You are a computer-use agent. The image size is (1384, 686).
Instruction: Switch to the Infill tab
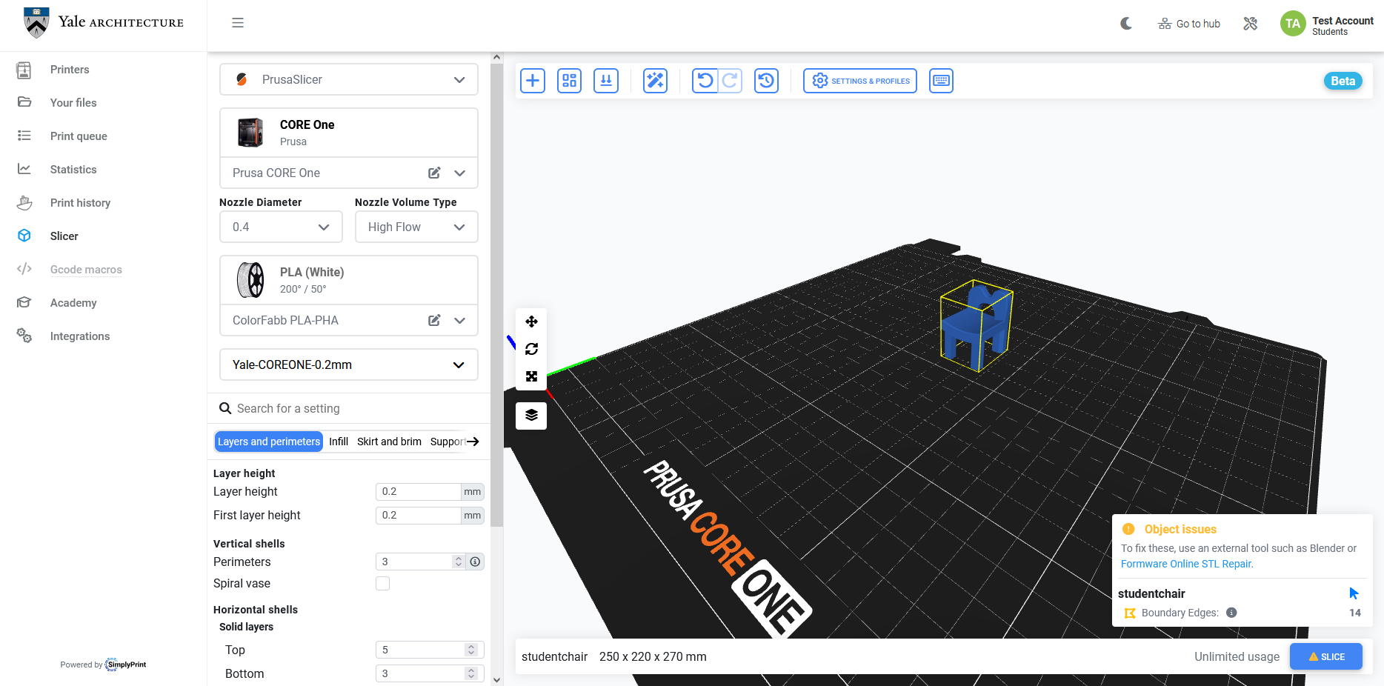[x=339, y=442]
